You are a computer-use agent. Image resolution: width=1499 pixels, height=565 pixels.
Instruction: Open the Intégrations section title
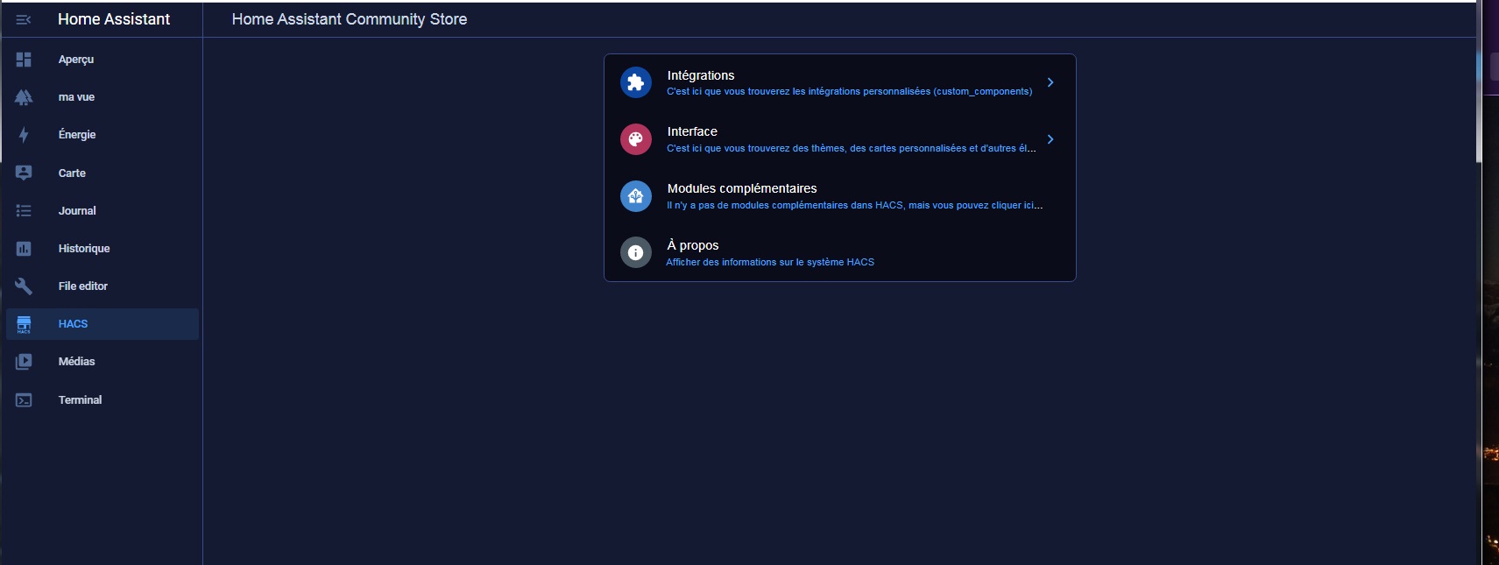click(x=701, y=75)
